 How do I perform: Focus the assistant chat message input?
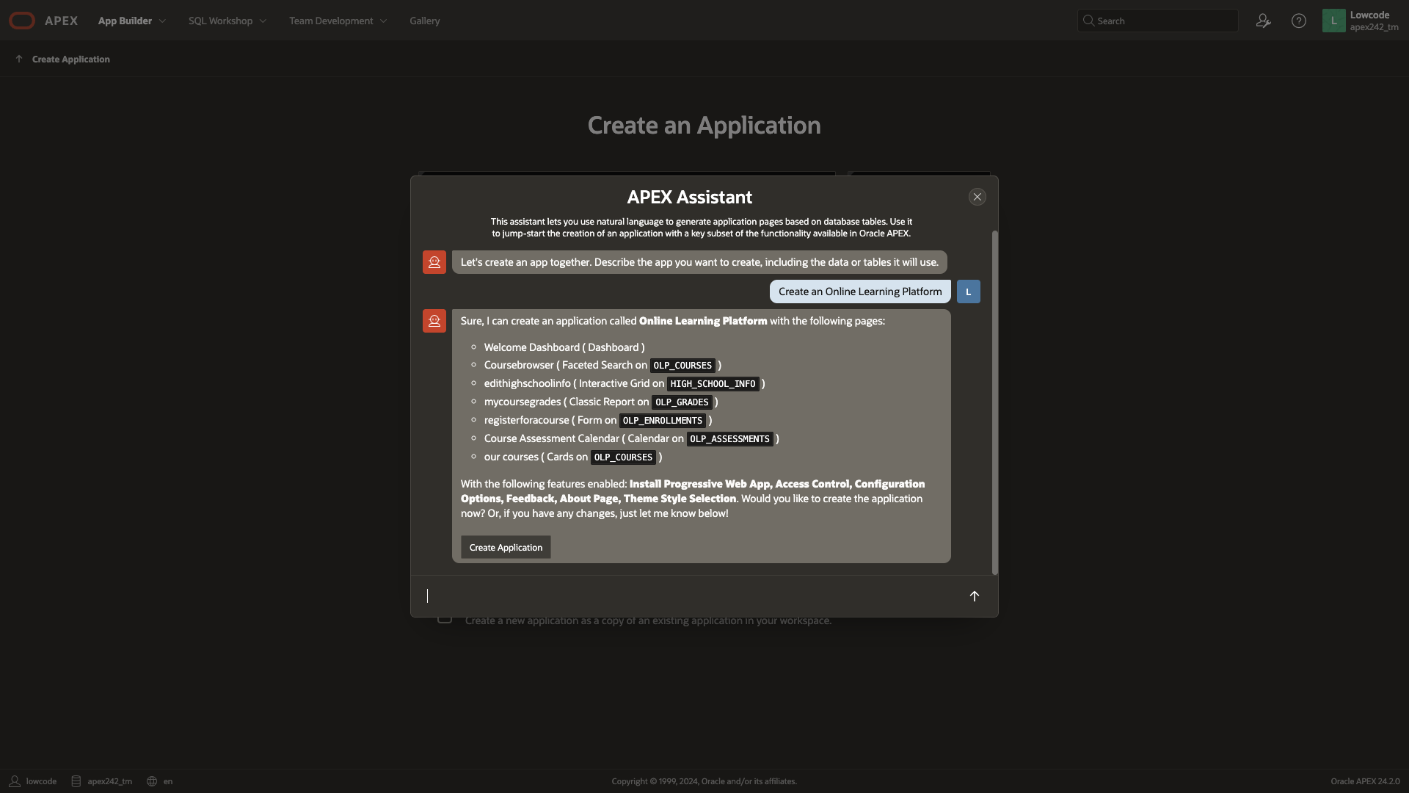coord(690,596)
